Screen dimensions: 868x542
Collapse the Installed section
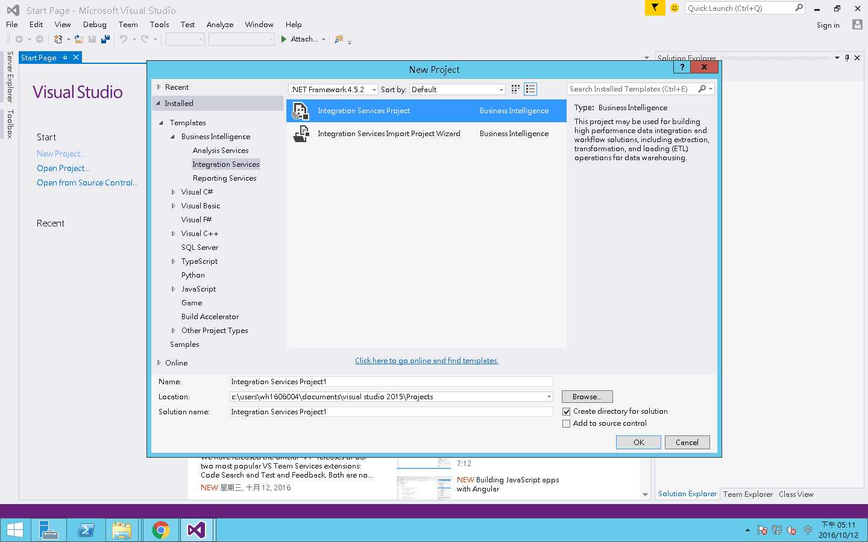tap(159, 103)
